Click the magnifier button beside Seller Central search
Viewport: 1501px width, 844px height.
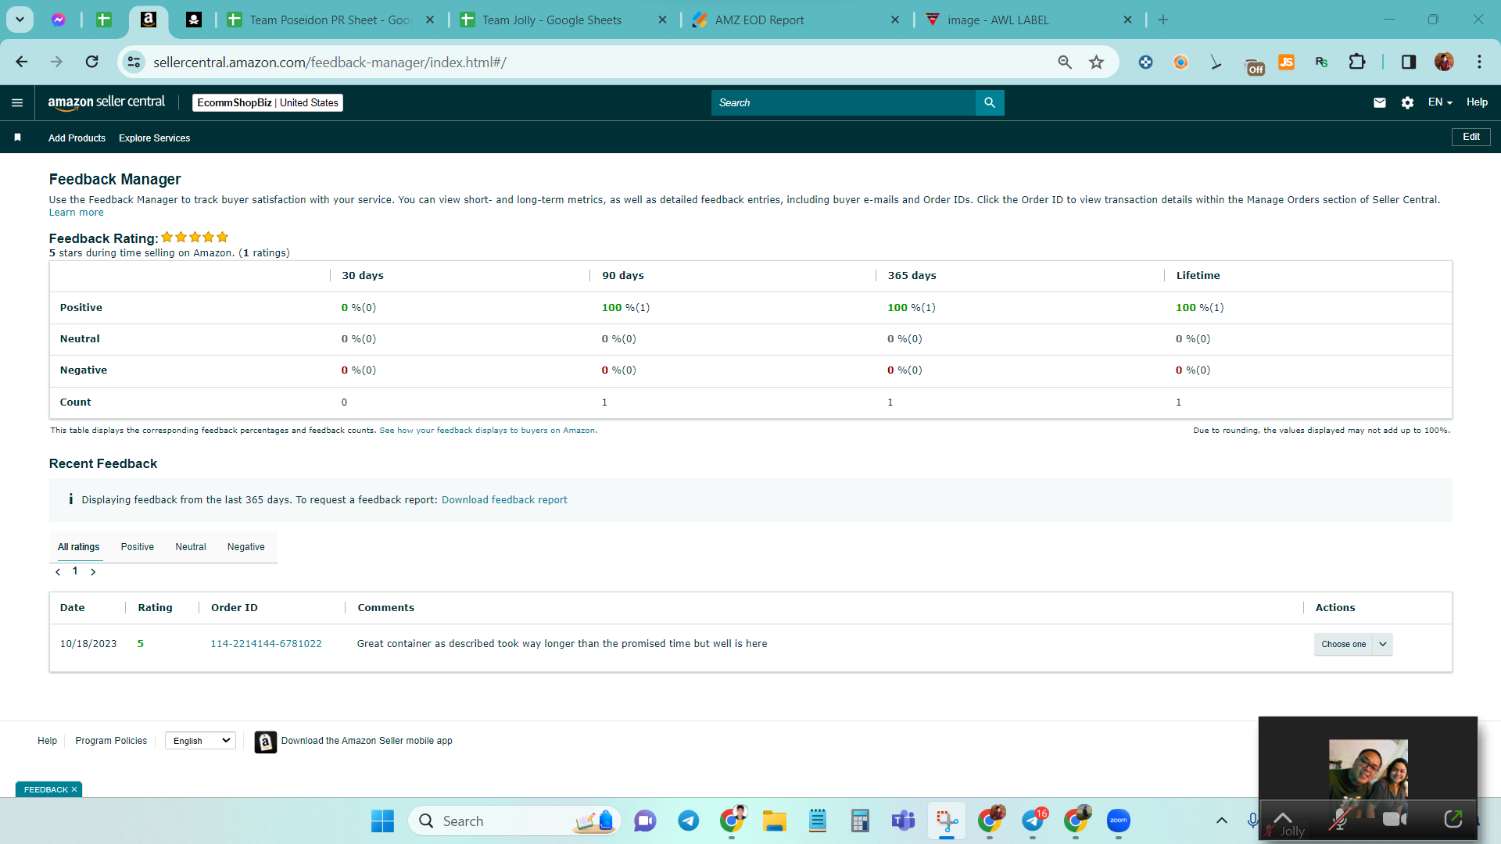tap(990, 102)
